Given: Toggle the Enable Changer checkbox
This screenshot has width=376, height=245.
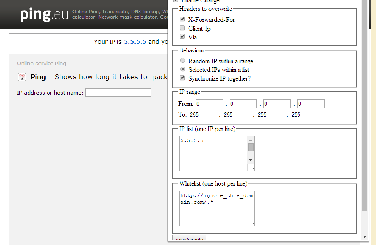Looking at the screenshot, I should coord(176,1).
